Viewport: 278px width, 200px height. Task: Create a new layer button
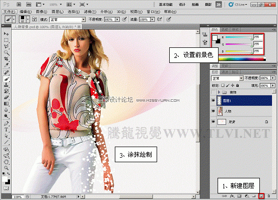coord(261,196)
